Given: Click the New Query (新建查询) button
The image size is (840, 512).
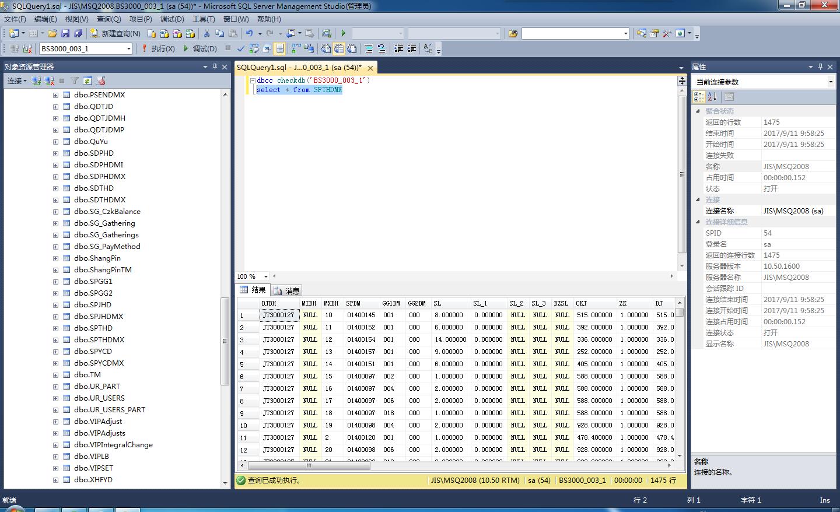Looking at the screenshot, I should pyautogui.click(x=115, y=33).
